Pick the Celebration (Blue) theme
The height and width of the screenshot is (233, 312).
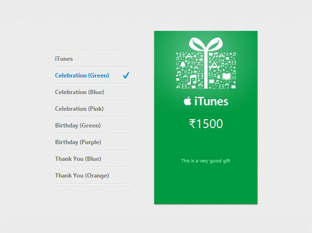(92, 92)
